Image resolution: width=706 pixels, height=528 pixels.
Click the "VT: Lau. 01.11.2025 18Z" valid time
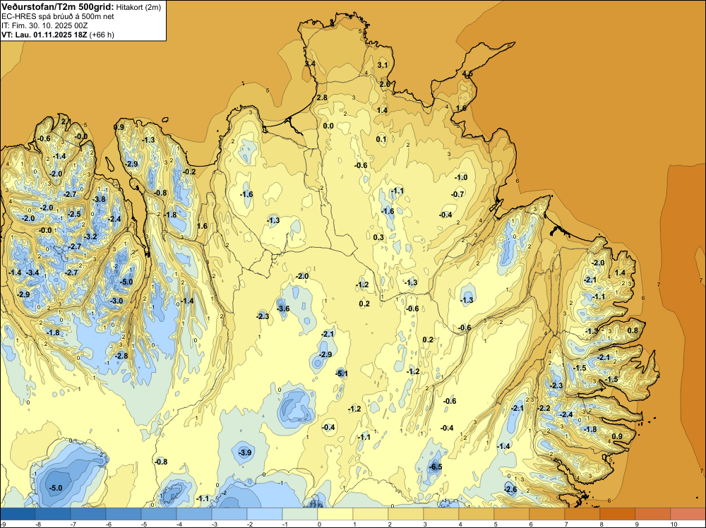[44, 35]
